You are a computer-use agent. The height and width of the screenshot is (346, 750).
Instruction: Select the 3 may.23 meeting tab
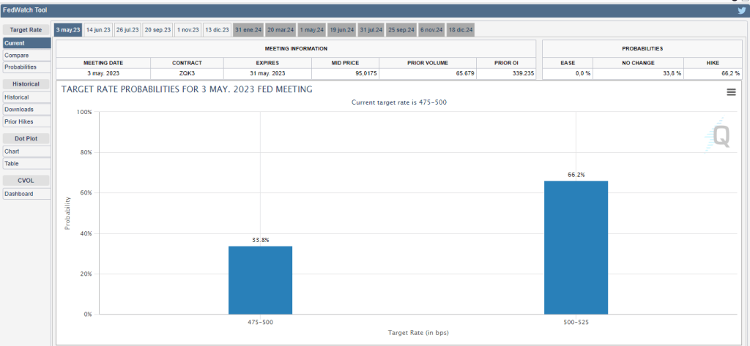pos(68,30)
